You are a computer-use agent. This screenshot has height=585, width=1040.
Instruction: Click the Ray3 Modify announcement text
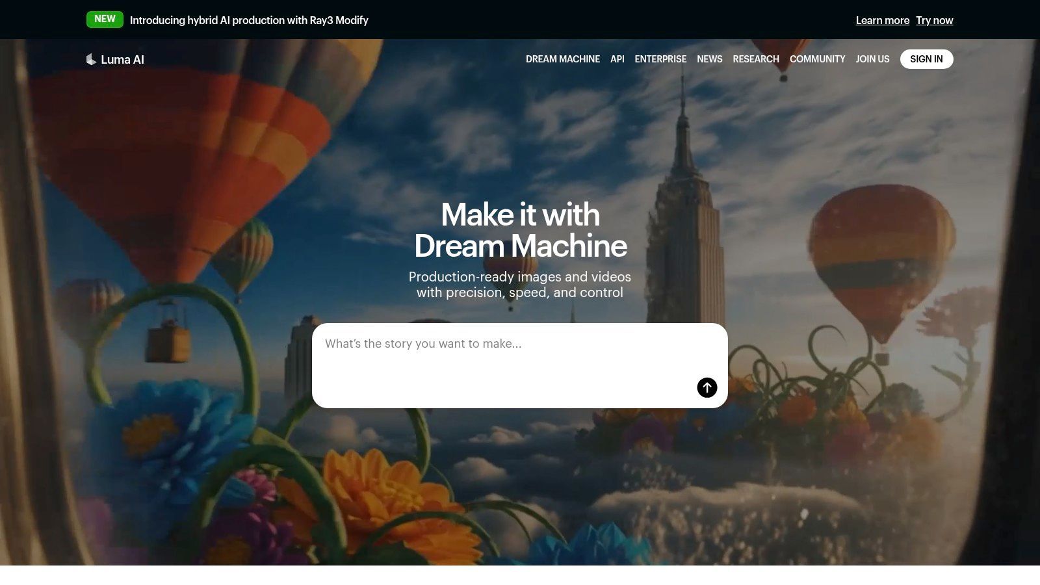point(249,20)
